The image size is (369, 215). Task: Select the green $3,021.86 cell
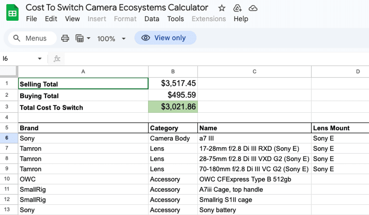tap(173, 107)
